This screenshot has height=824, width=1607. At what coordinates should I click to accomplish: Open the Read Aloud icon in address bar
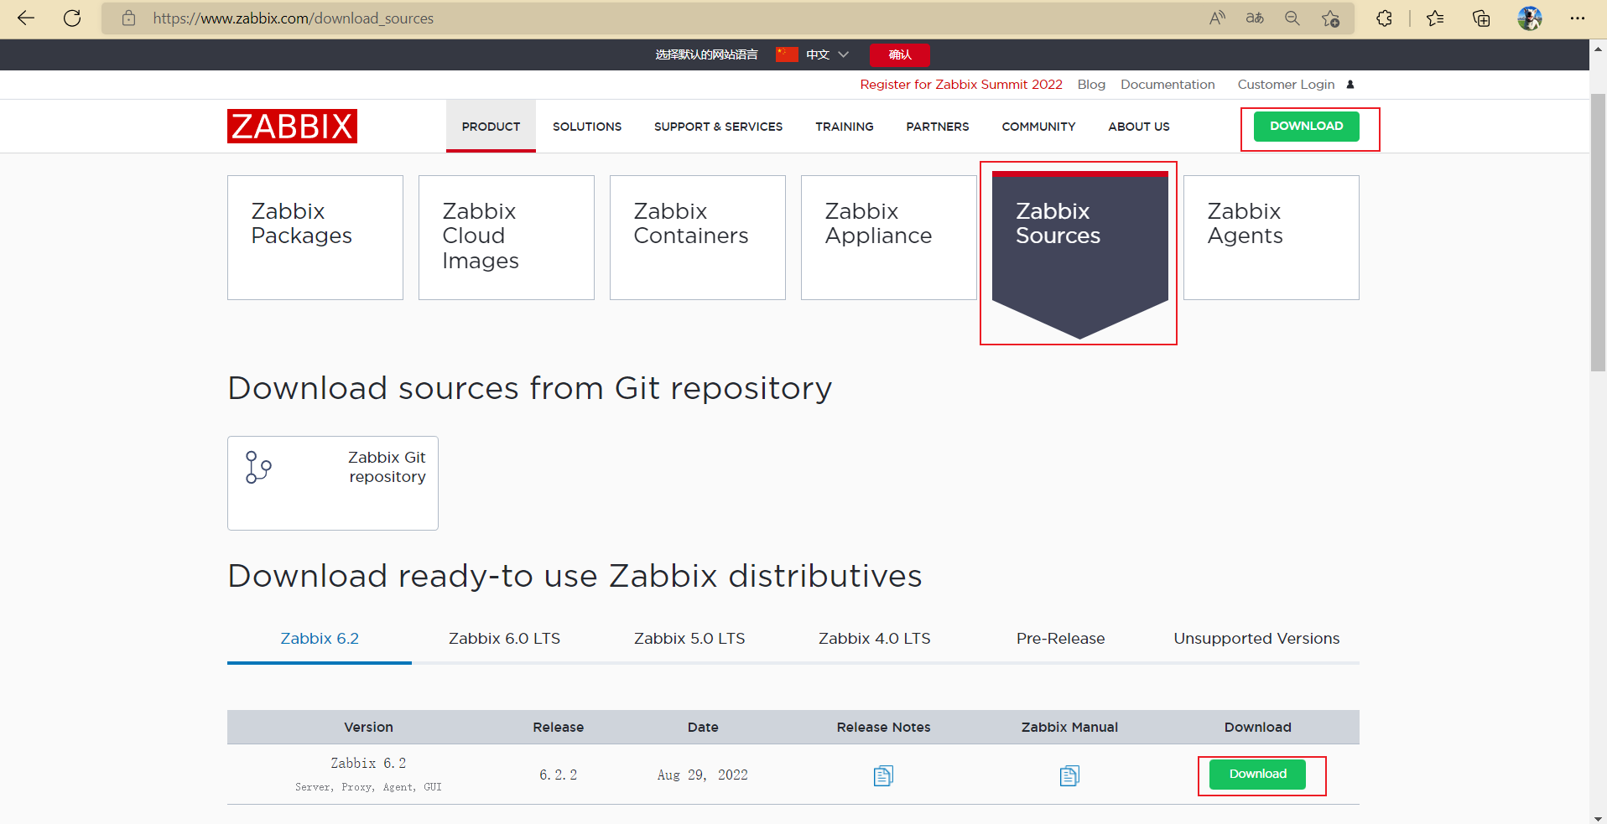(x=1217, y=18)
